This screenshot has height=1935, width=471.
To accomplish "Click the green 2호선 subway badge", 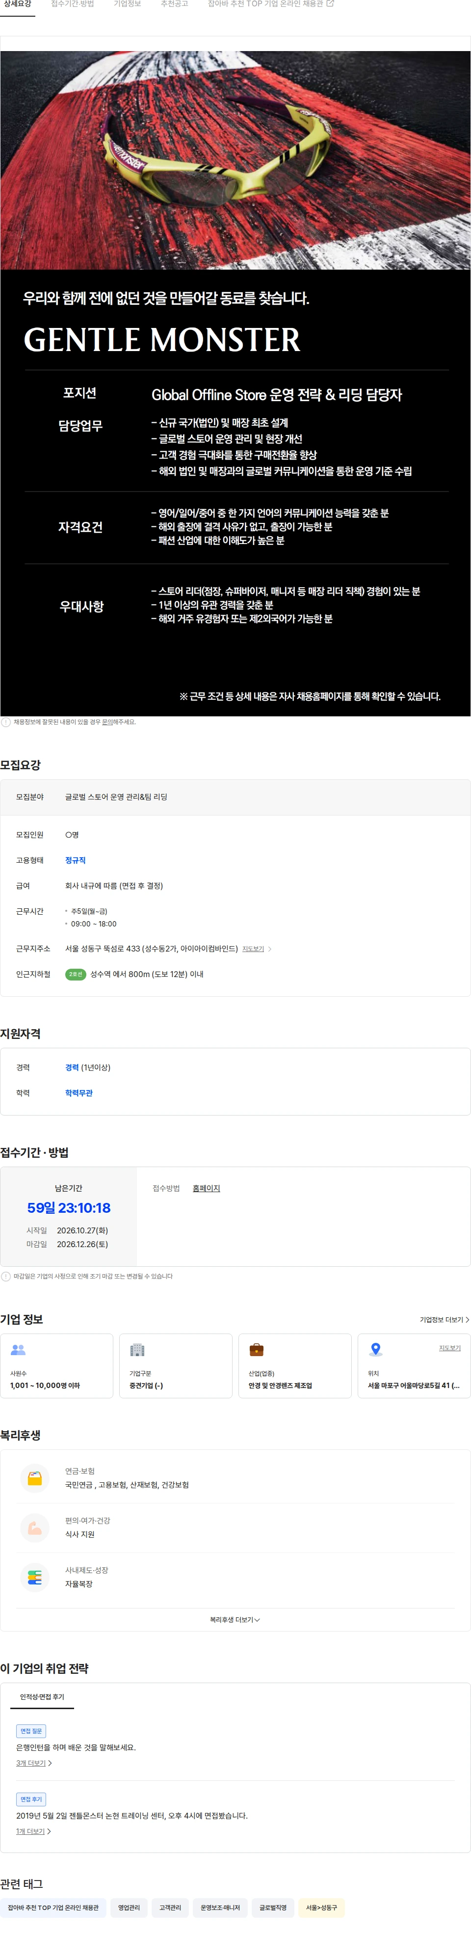I will click(75, 974).
